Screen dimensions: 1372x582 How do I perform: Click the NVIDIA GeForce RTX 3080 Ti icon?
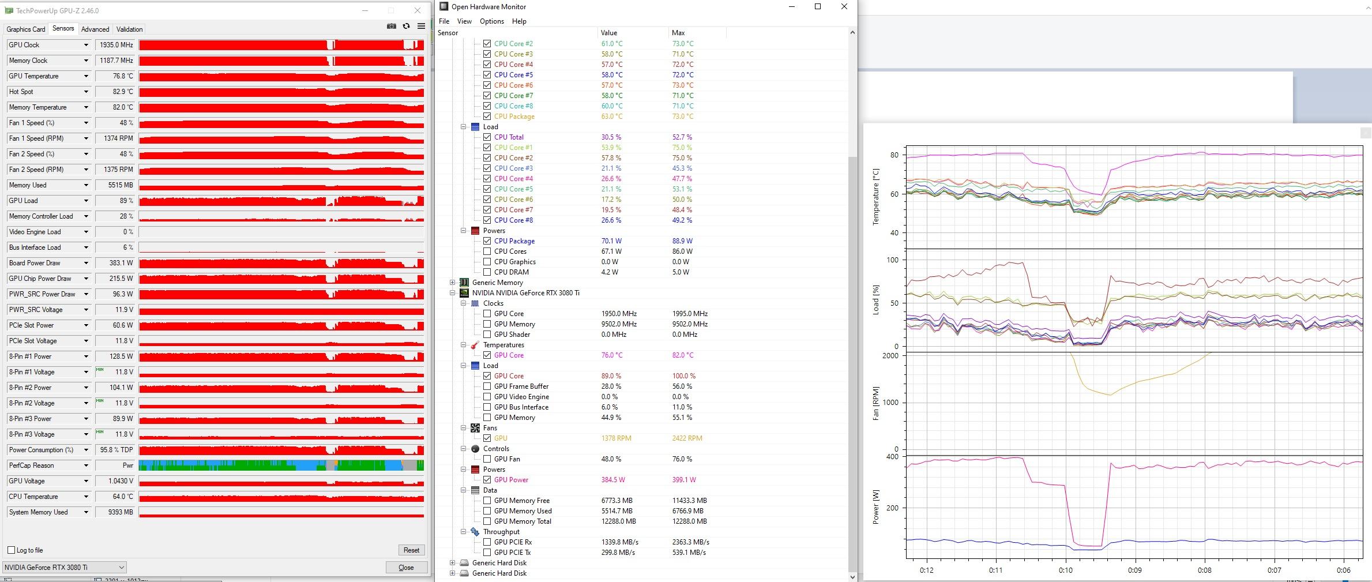(464, 293)
